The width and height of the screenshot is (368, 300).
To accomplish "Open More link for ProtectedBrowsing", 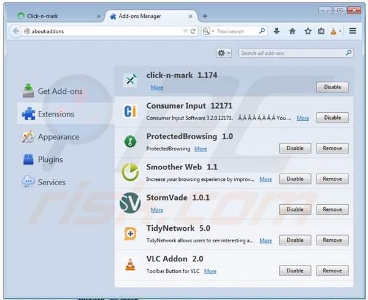I will pos(201,148).
